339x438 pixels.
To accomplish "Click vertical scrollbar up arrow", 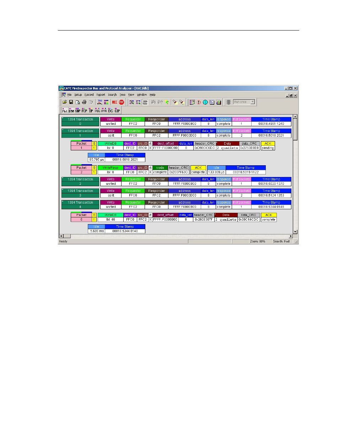I will 295,117.
